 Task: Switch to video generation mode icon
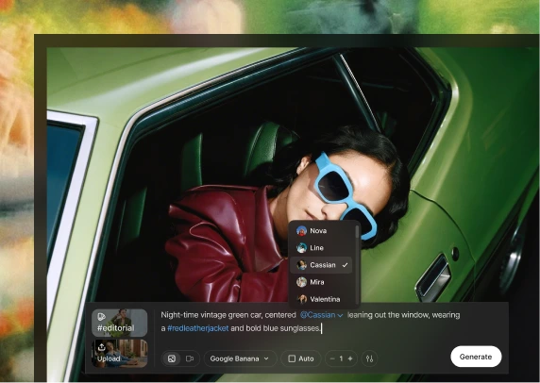[190, 358]
